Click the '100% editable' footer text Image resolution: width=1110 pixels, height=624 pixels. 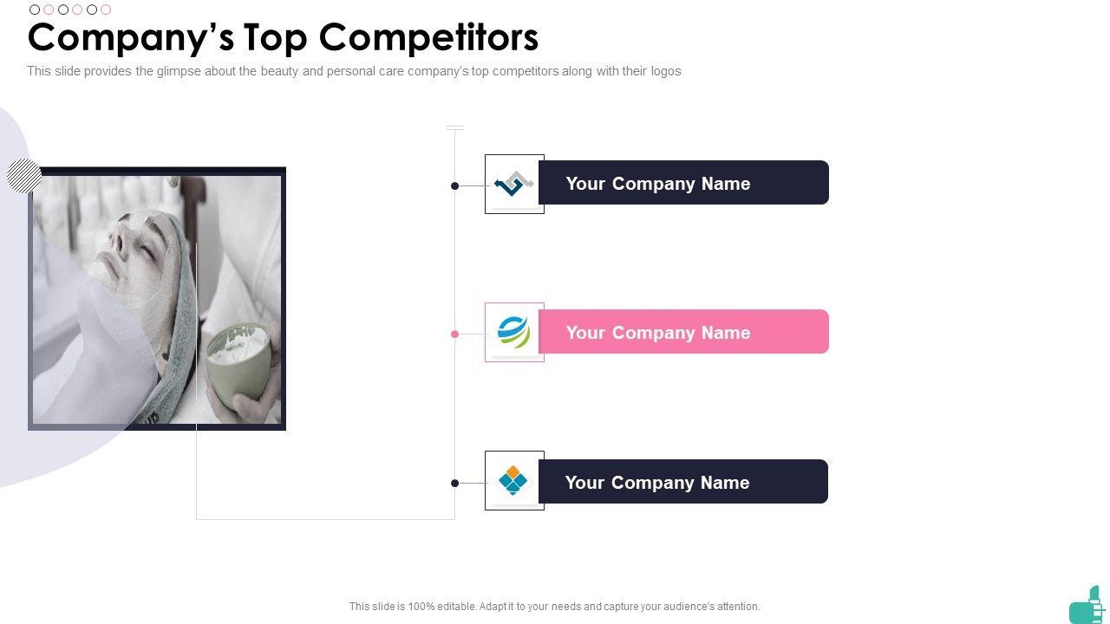click(554, 607)
